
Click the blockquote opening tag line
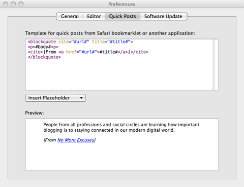coord(80,42)
